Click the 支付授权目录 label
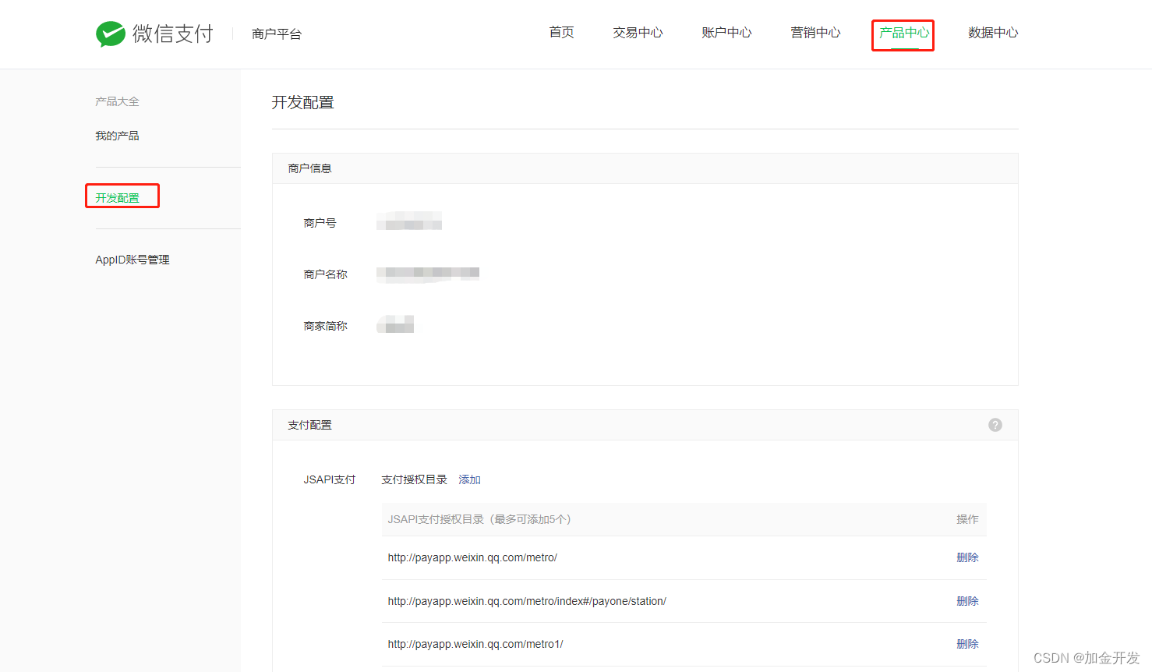The image size is (1152, 672). pyautogui.click(x=414, y=479)
